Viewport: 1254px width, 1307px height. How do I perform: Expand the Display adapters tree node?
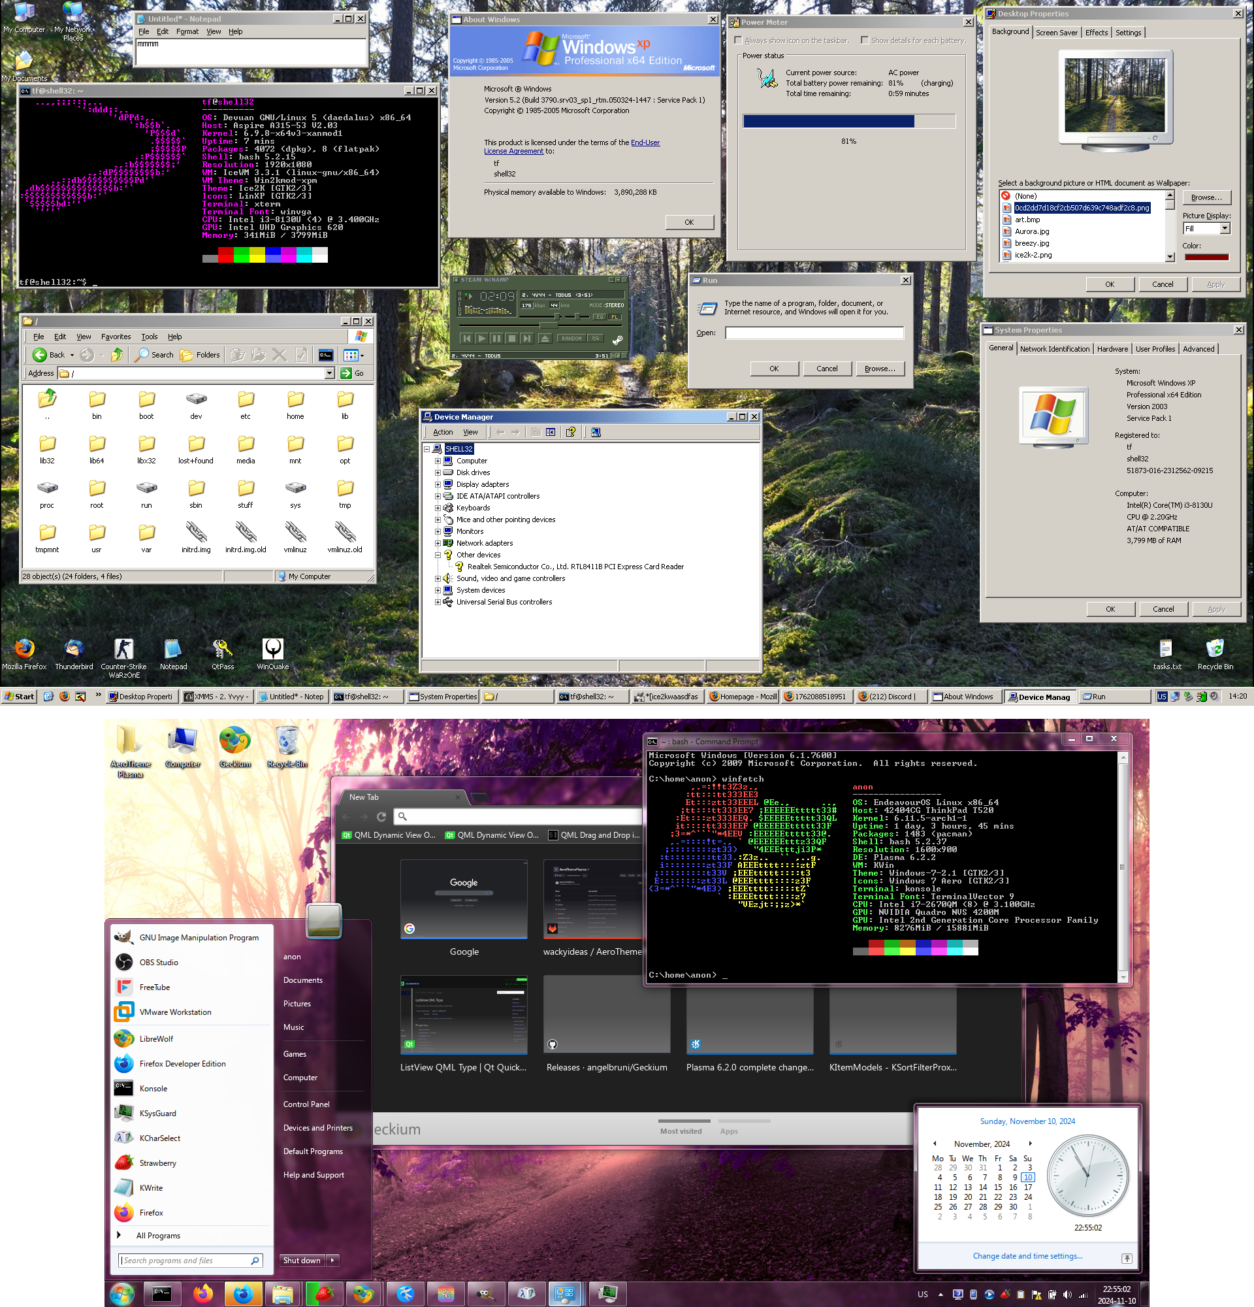point(438,485)
